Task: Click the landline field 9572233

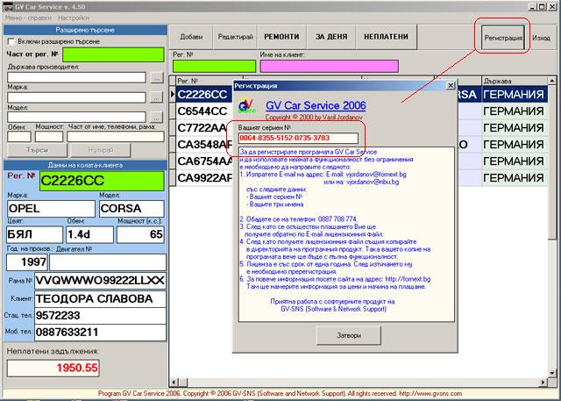Action: [100, 316]
